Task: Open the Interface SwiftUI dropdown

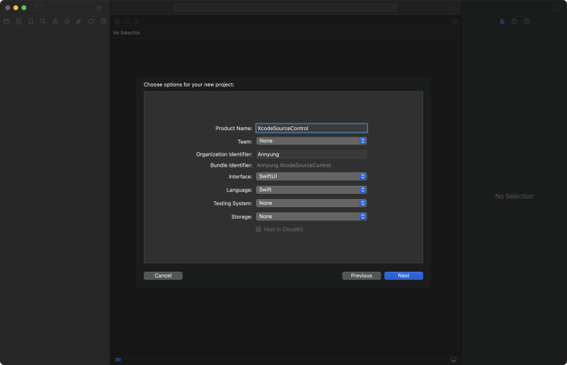Action: (311, 176)
